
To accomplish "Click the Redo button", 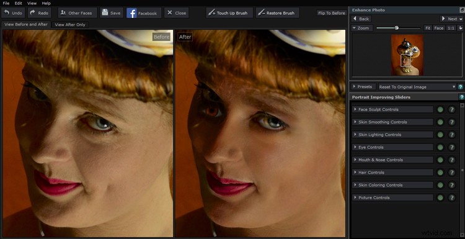I will (x=40, y=13).
